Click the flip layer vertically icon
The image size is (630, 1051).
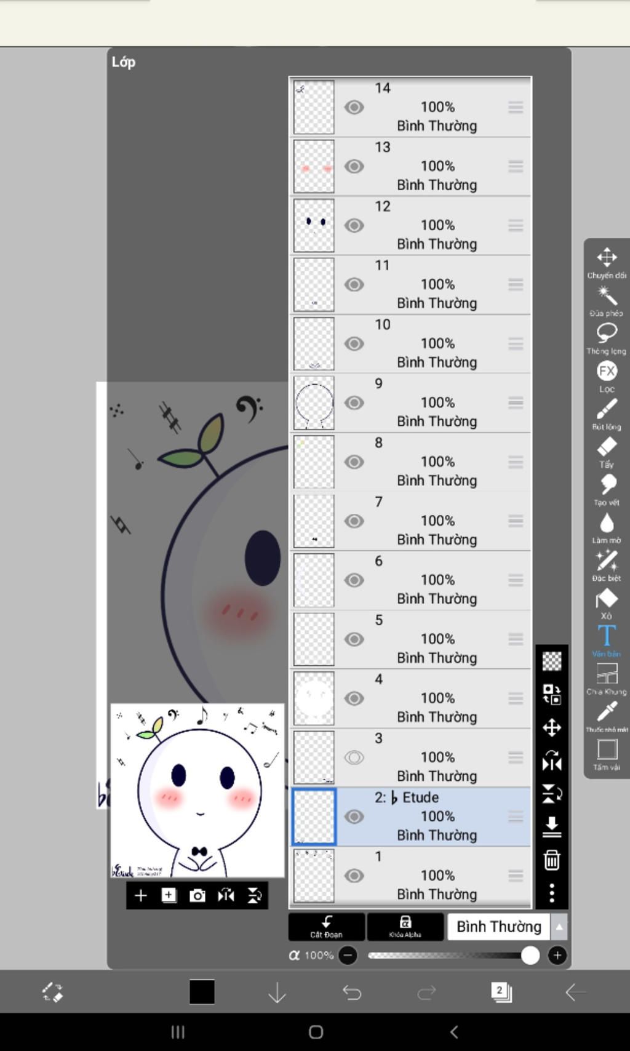(x=552, y=794)
